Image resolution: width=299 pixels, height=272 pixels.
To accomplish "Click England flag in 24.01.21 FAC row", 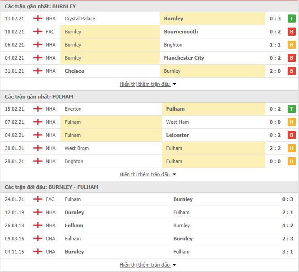I will [38, 199].
